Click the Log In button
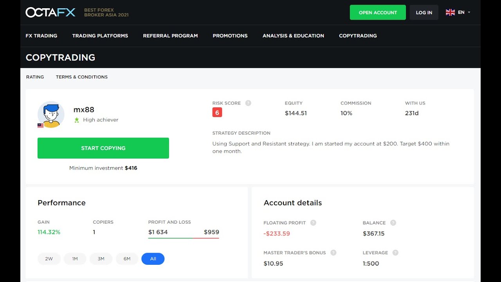Image resolution: width=501 pixels, height=282 pixels. pyautogui.click(x=424, y=13)
